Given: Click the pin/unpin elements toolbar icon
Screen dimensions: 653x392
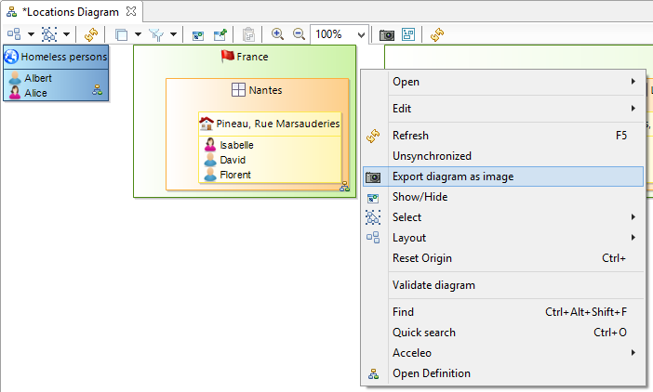Looking at the screenshot, I should tap(220, 34).
